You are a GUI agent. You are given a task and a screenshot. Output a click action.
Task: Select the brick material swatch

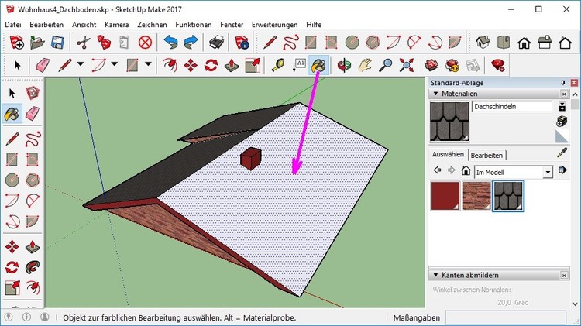tap(476, 196)
